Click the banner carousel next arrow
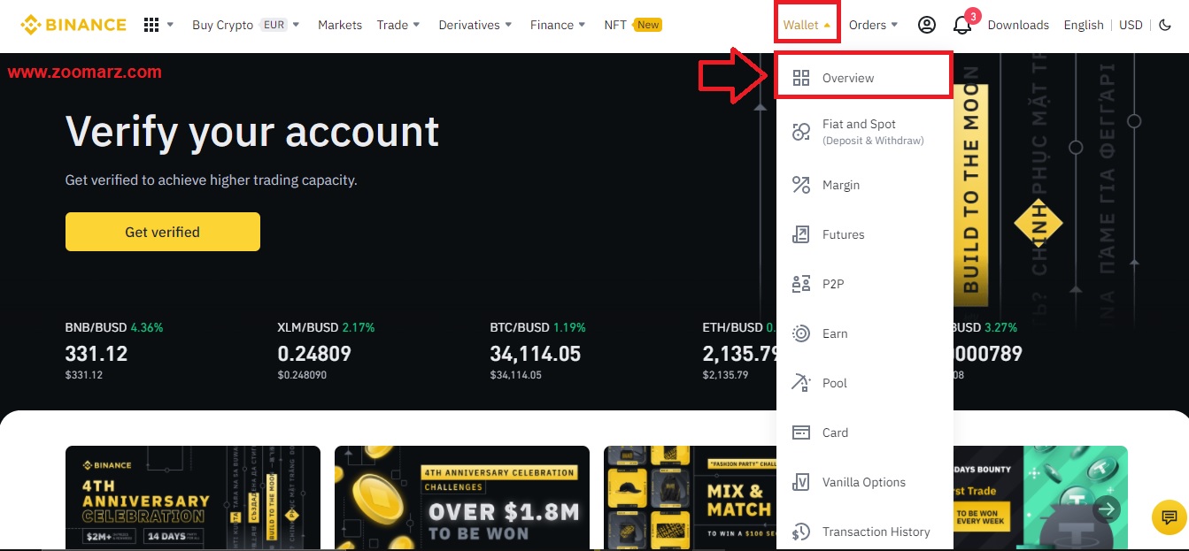1189x551 pixels. pyautogui.click(x=1107, y=509)
